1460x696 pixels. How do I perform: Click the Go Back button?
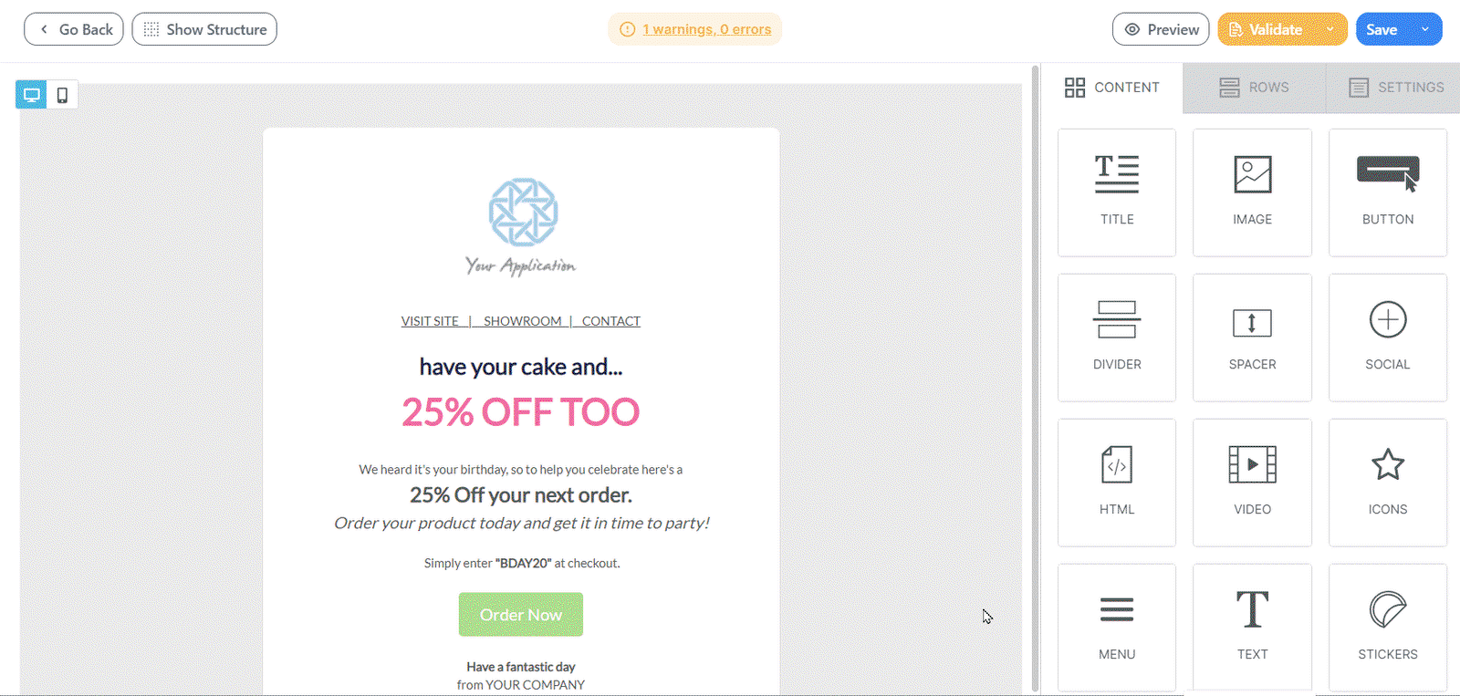click(x=74, y=29)
